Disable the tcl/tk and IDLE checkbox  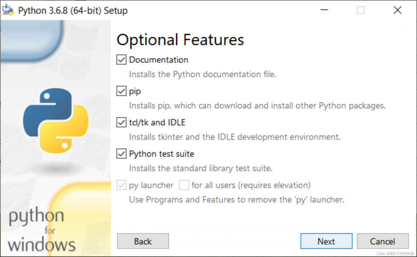coord(122,123)
